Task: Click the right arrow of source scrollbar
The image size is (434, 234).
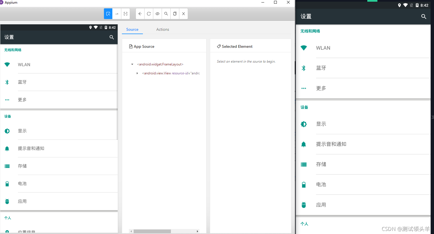Action: 198,231
